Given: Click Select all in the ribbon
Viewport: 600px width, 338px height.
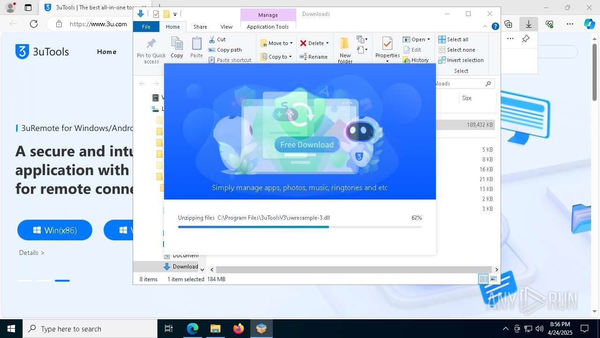Looking at the screenshot, I should pos(453,39).
